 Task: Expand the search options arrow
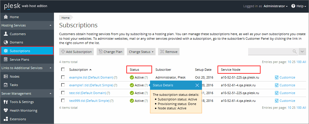click(302, 51)
